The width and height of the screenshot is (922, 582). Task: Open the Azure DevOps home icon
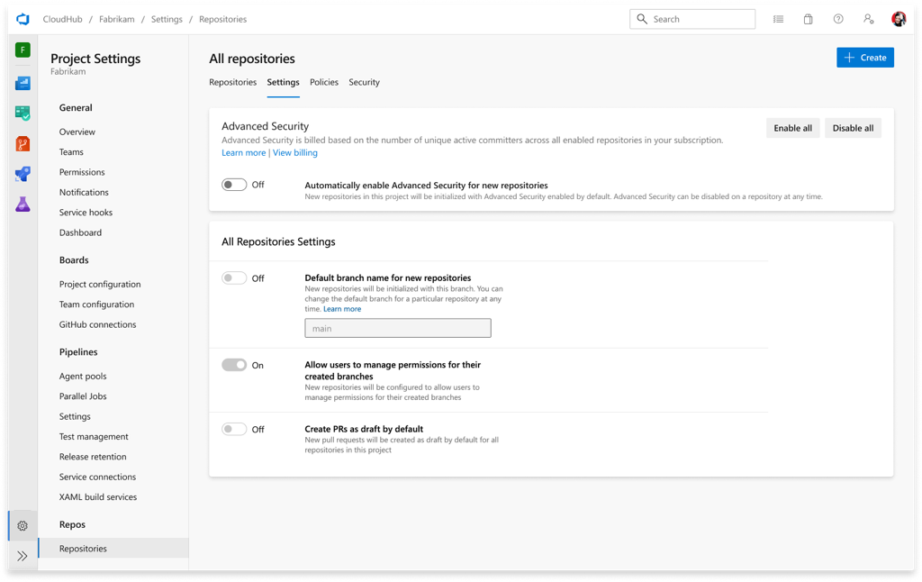click(23, 18)
